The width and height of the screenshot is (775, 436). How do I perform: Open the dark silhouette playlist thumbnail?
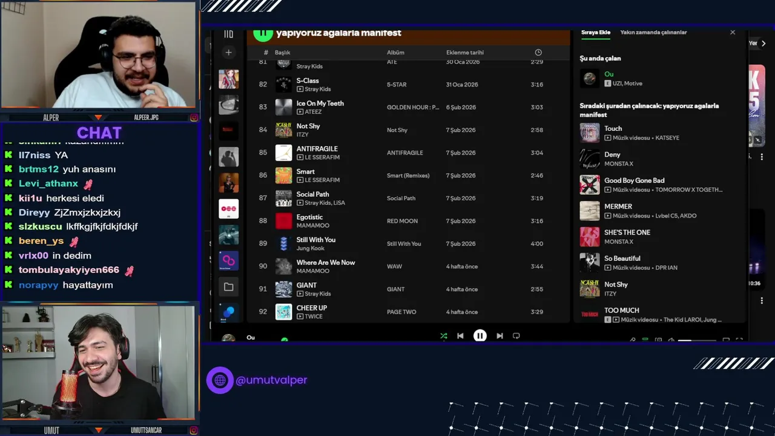pyautogui.click(x=228, y=157)
